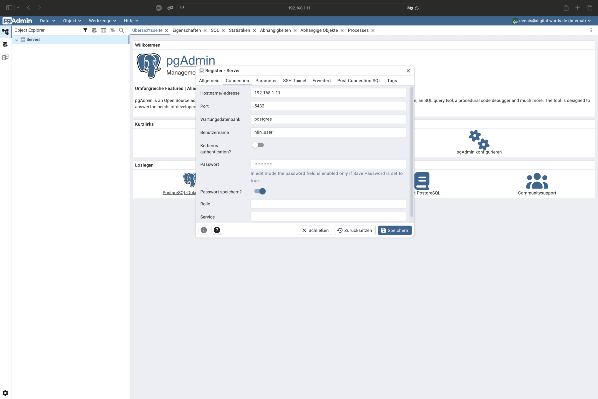Open the Schema Diff workspace sidebar icon
This screenshot has width=598, height=399.
(5, 57)
